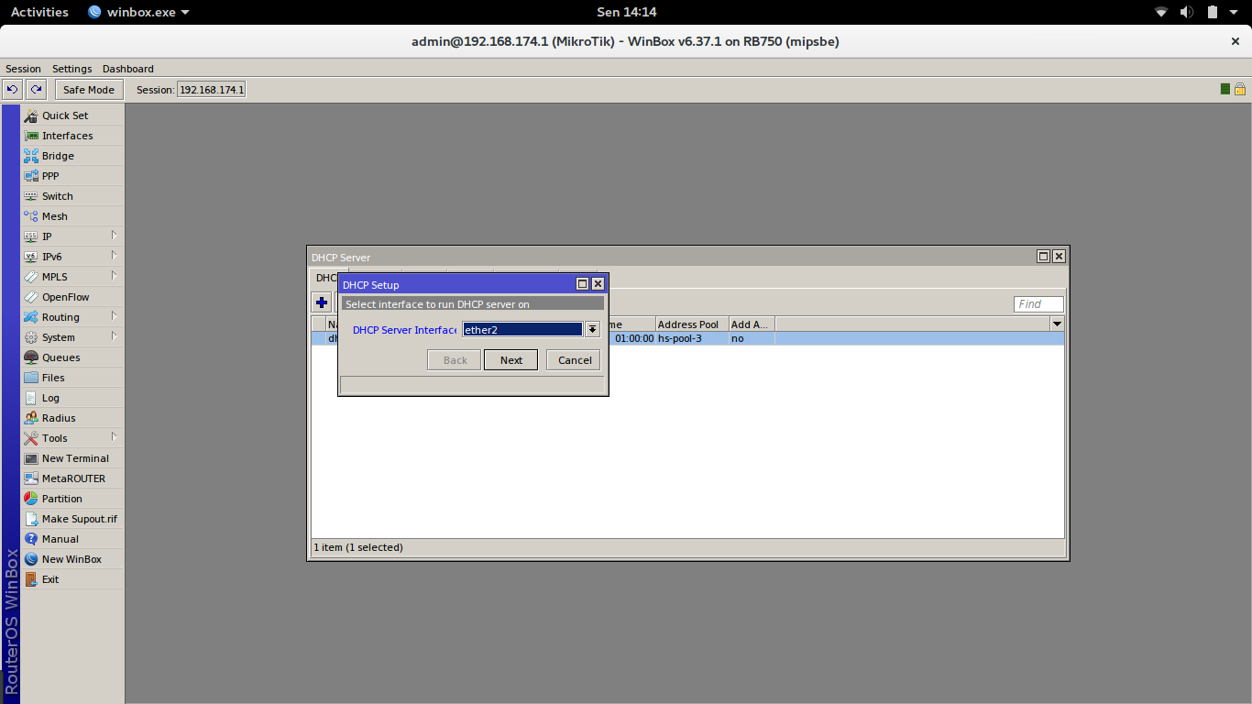
Task: Click the Find search field
Action: click(1038, 304)
